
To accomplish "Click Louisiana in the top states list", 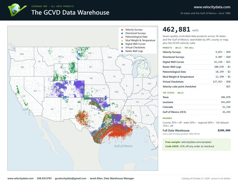I will pyautogui.click(x=196, y=102).
